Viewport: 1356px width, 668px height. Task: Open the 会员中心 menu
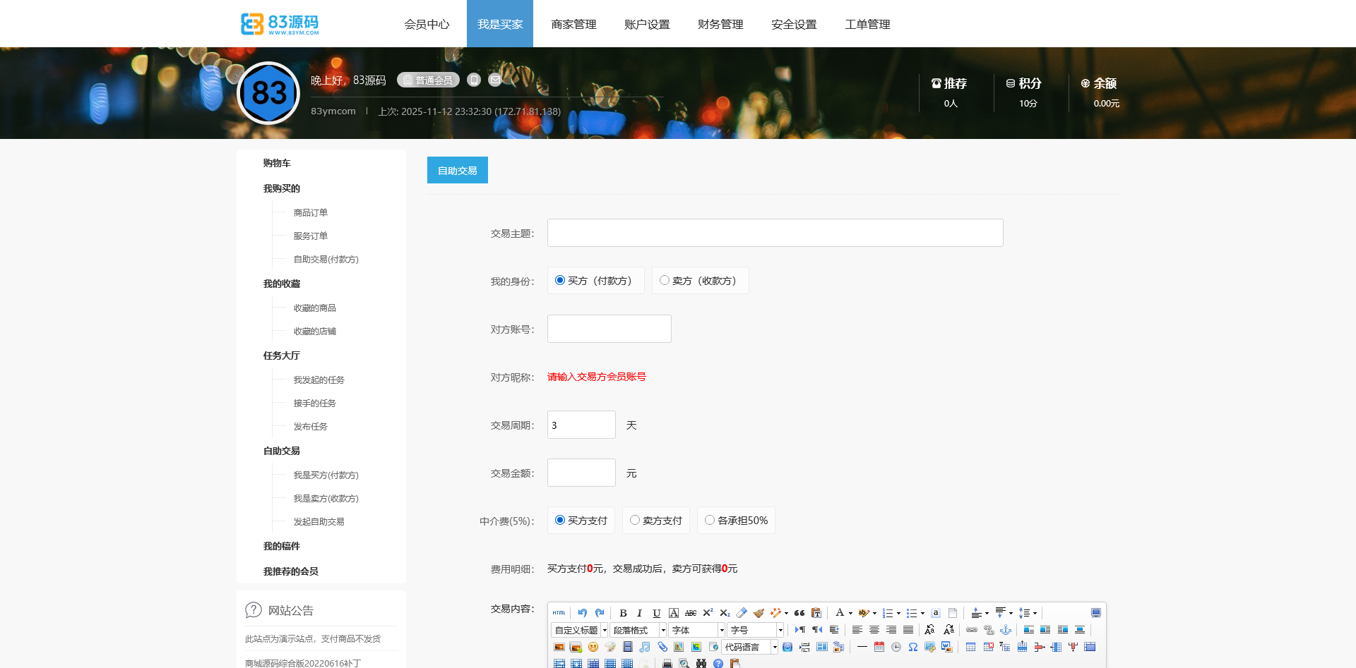(x=427, y=24)
